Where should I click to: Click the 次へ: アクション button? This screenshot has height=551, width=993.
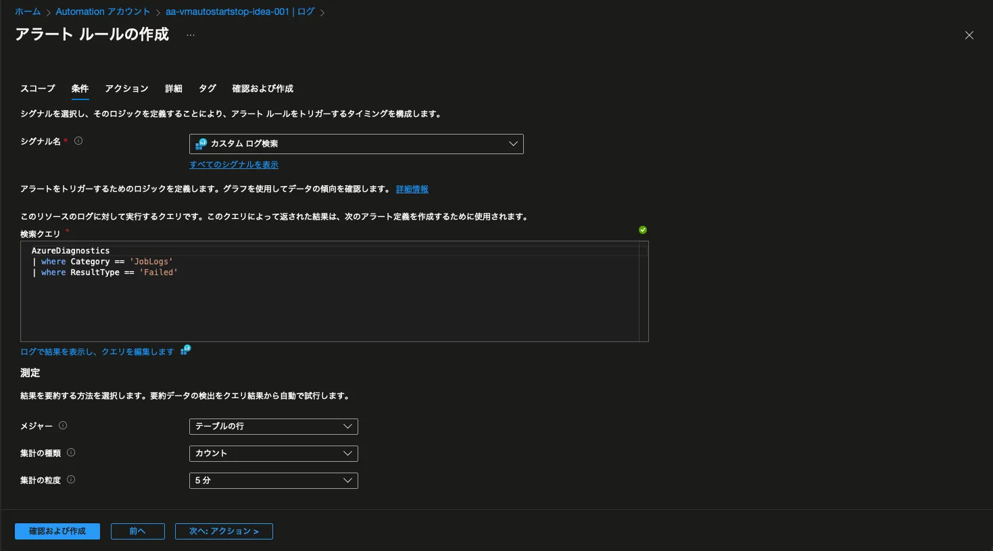(x=224, y=531)
